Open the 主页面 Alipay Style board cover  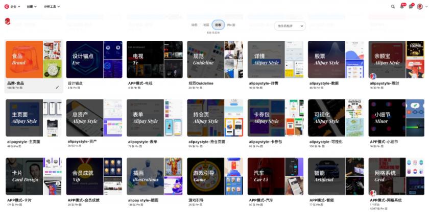click(34, 118)
